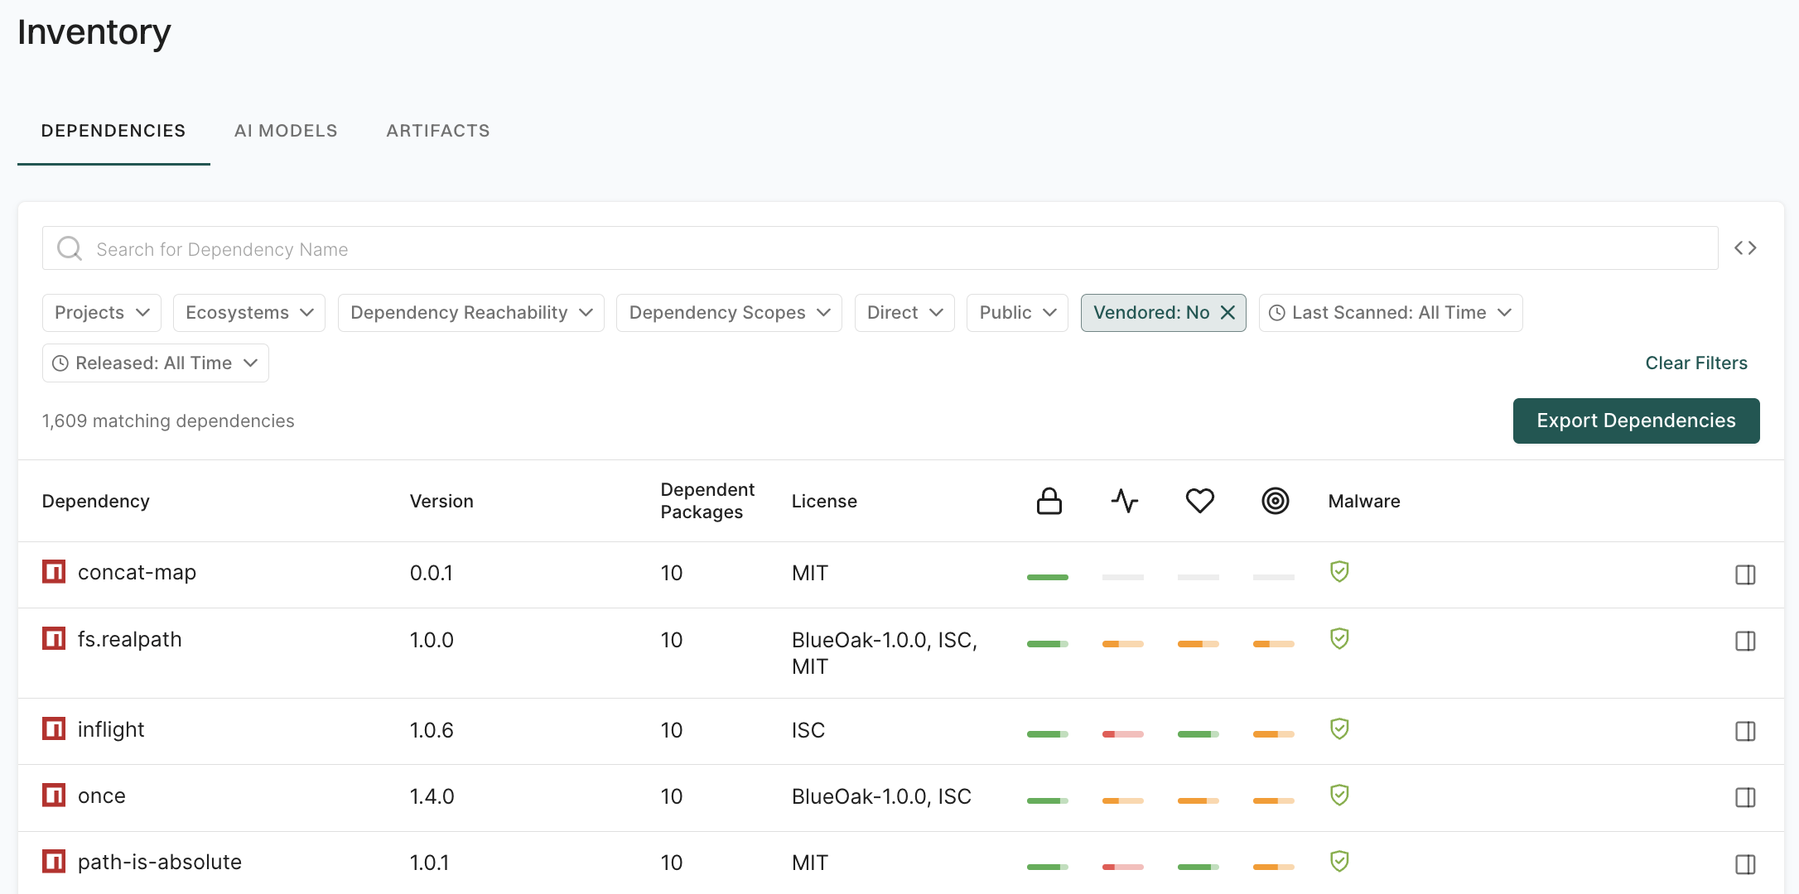Click the lock security column icon
Viewport: 1799px width, 894px height.
[1049, 501]
